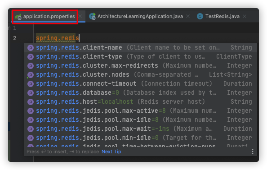This screenshot has height=170, width=267.
Task: Click the property icon beside cluster.nodes
Action: (31, 75)
